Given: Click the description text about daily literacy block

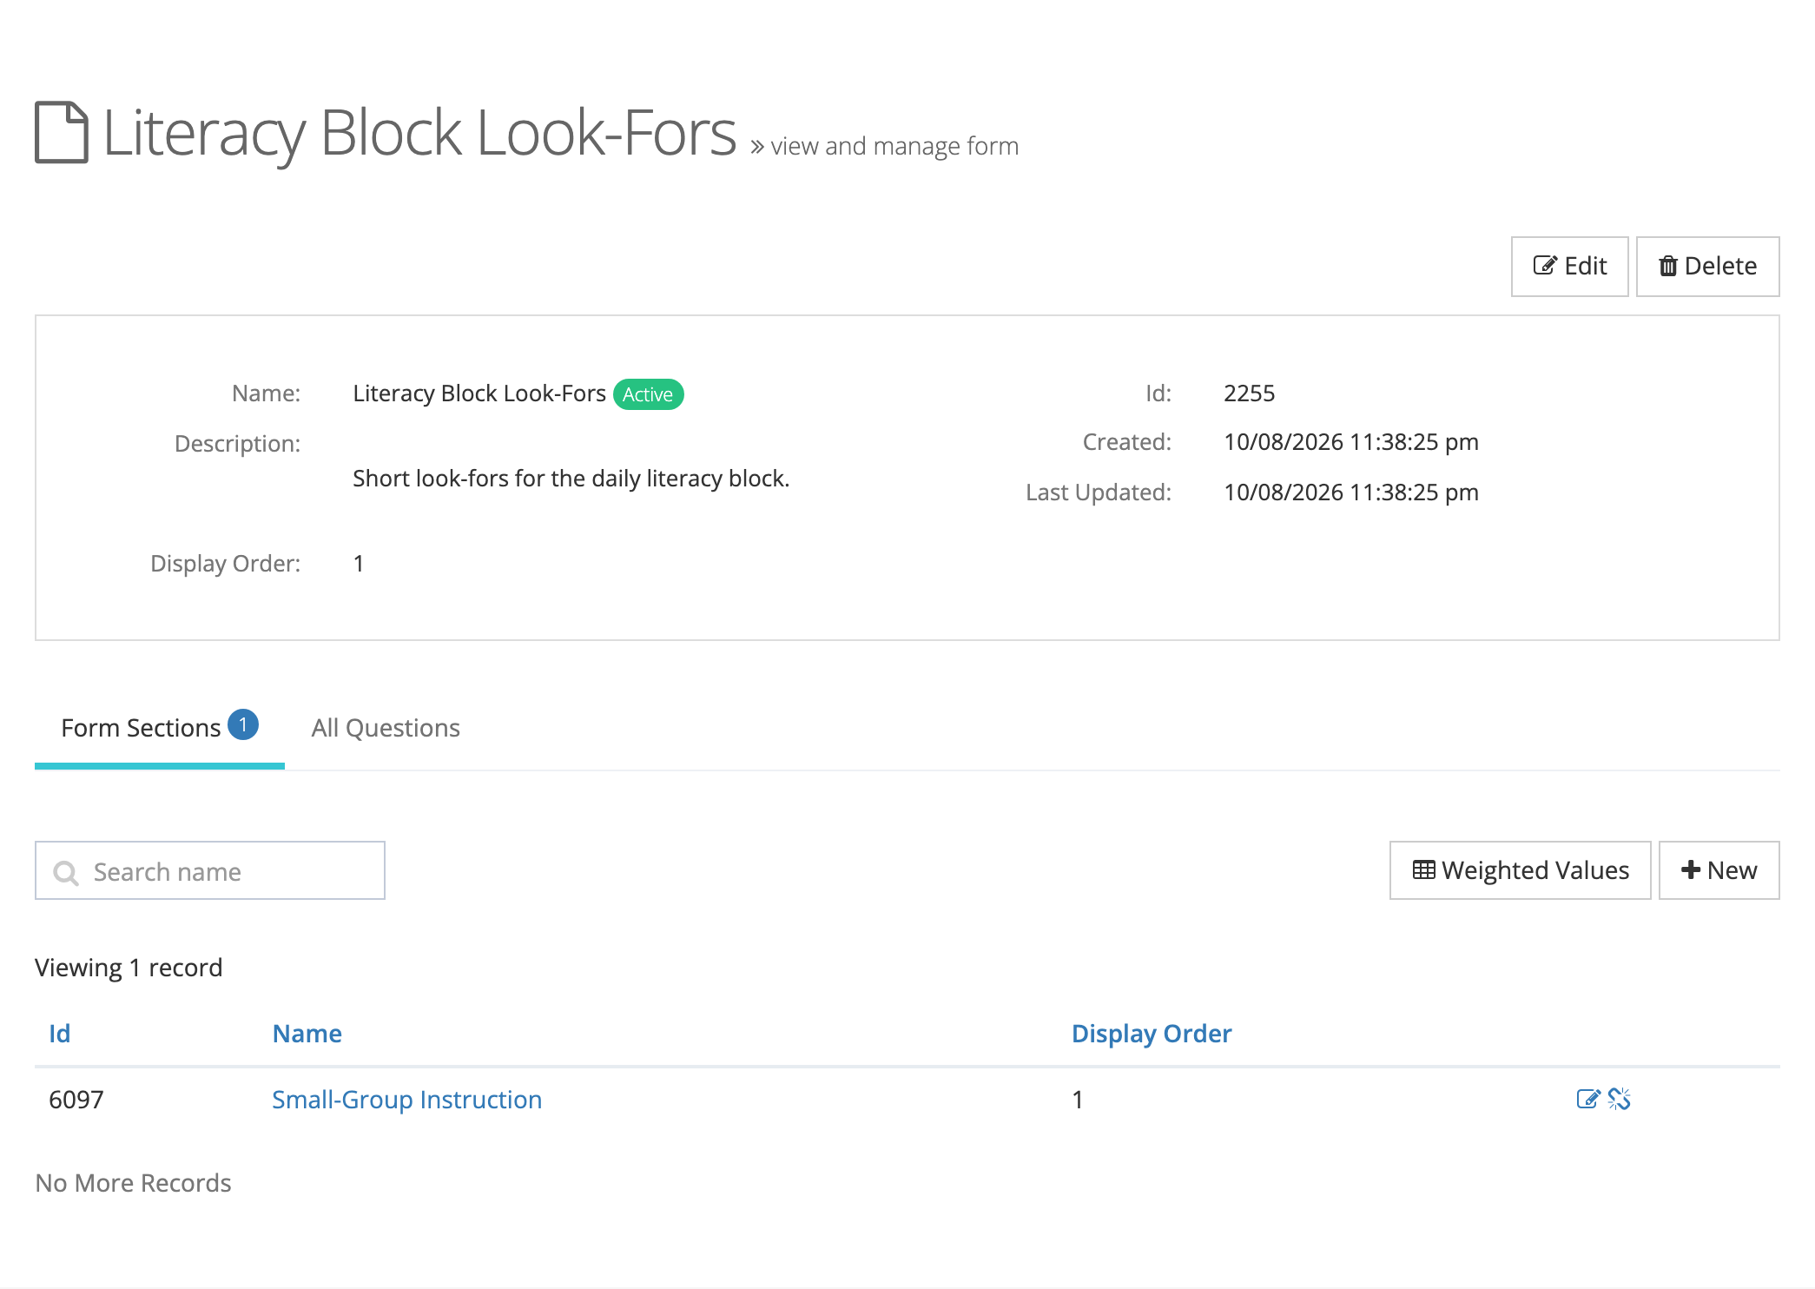Looking at the screenshot, I should point(571,478).
